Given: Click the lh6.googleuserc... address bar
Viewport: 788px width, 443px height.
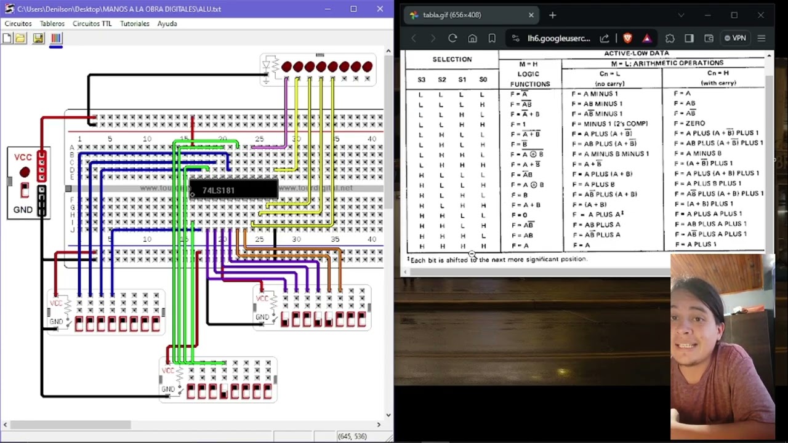Looking at the screenshot, I should tap(559, 38).
